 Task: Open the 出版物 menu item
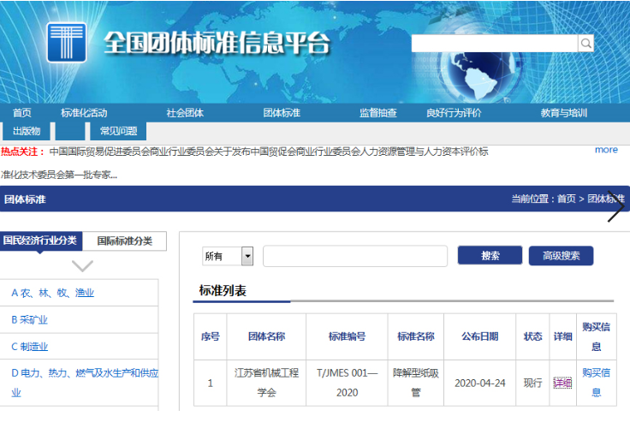pos(27,131)
